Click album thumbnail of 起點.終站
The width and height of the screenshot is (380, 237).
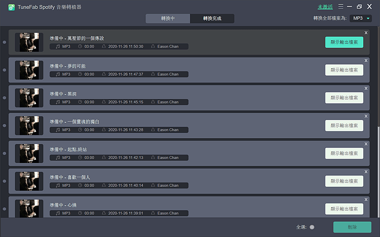click(x=29, y=154)
